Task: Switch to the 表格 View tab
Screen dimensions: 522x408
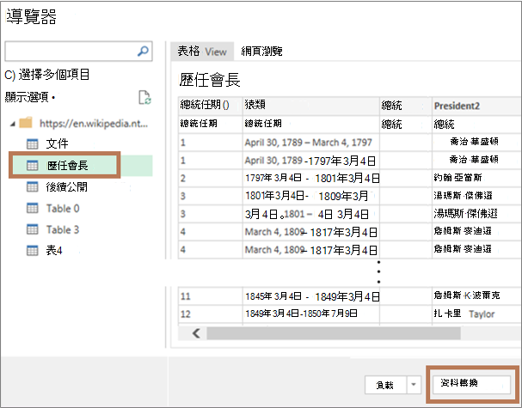Action: click(202, 52)
